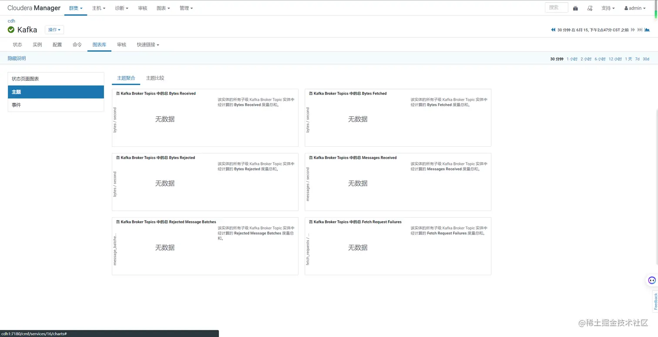Open 状态页面图表 in the sidebar
The width and height of the screenshot is (658, 337).
[x=56, y=79]
